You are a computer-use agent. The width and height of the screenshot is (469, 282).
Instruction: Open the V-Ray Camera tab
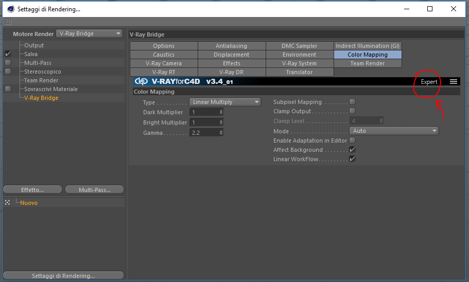coord(164,63)
